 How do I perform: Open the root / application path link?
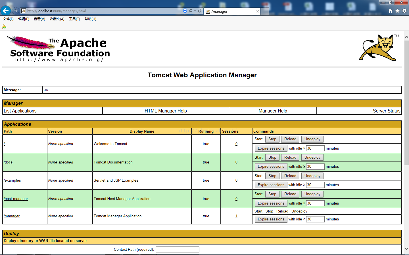click(x=4, y=144)
